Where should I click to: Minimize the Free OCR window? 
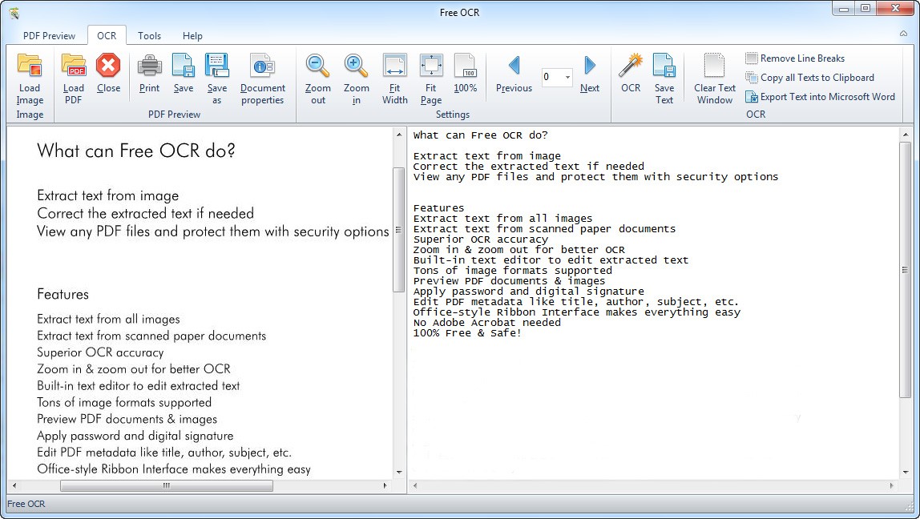[844, 8]
